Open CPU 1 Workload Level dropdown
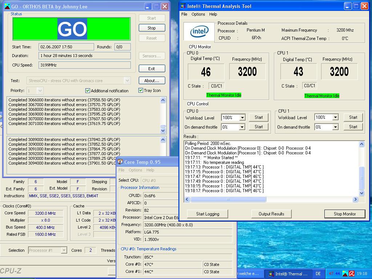The height and width of the screenshot is (279, 372). click(335, 117)
